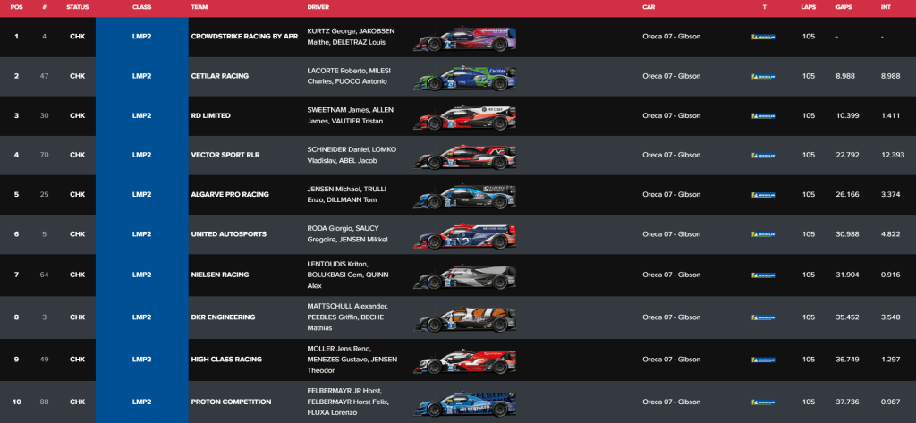This screenshot has width=916, height=423.
Task: Click drivers LENTOUDIS Kriton, BOLUKBASI, QUINN
Action: (348, 275)
